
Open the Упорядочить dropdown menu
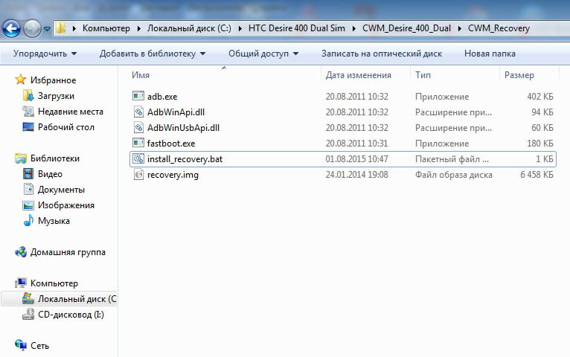[x=45, y=54]
